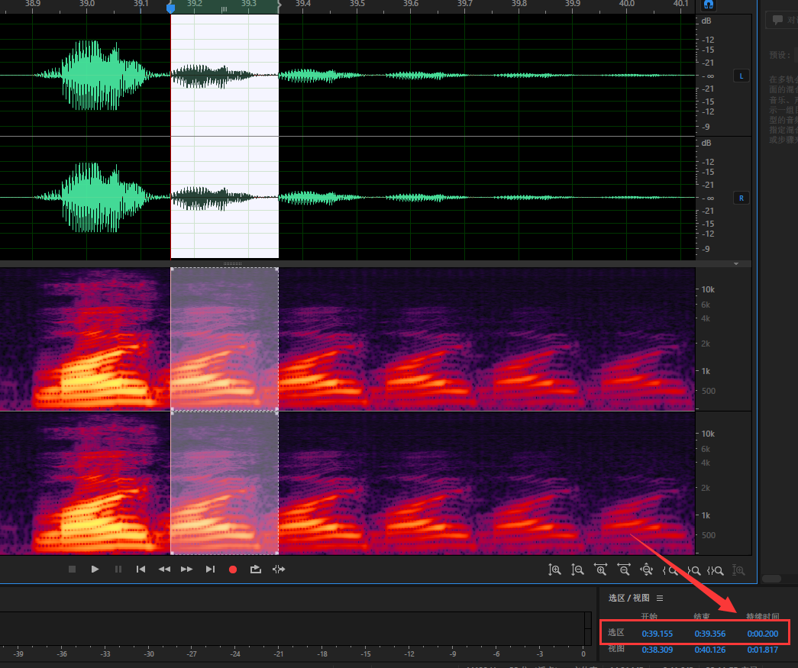Zoom out amplitude
The height and width of the screenshot is (668, 798).
(x=577, y=570)
